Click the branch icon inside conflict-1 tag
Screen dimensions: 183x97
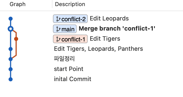(x=58, y=39)
